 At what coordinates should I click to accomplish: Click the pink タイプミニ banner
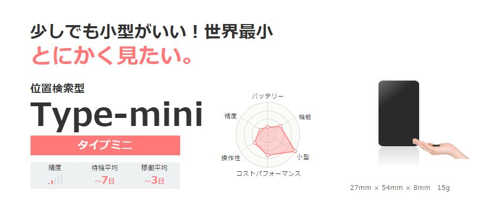(105, 145)
